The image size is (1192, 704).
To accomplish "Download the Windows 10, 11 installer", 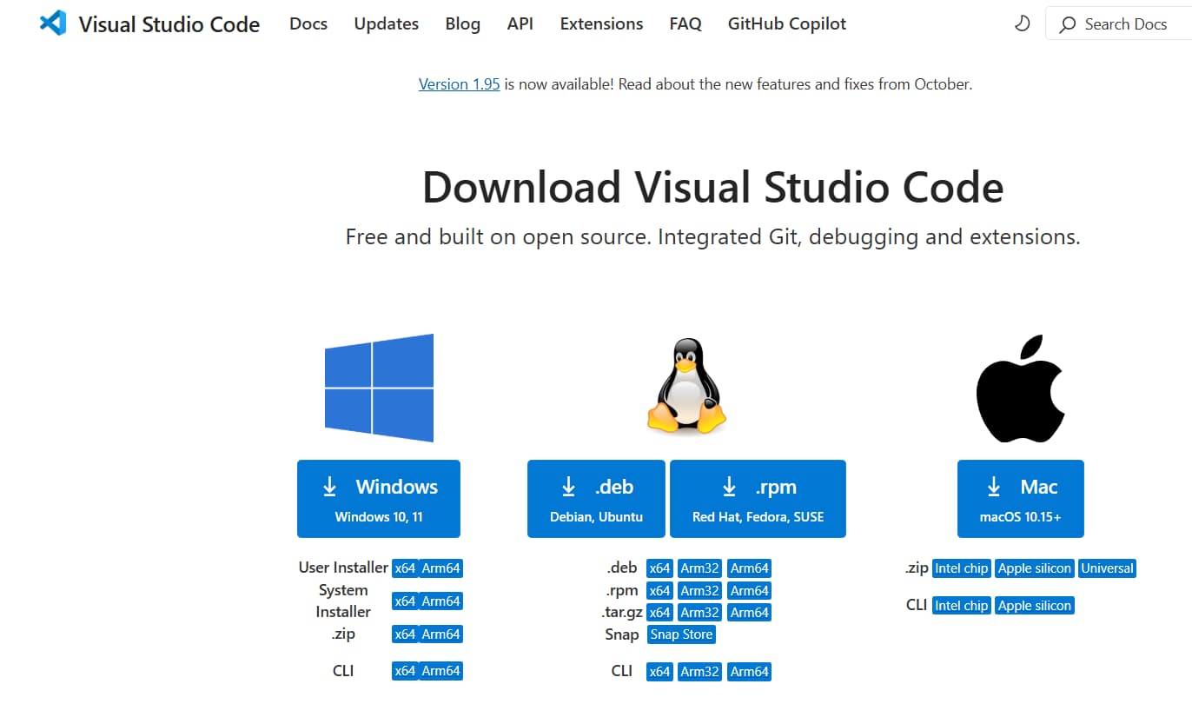I will click(379, 499).
